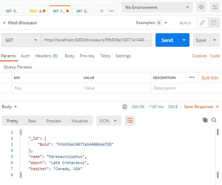Image resolution: width=222 pixels, height=185 pixels.
Task: Click the 200 OK status text
Action: click(138, 107)
